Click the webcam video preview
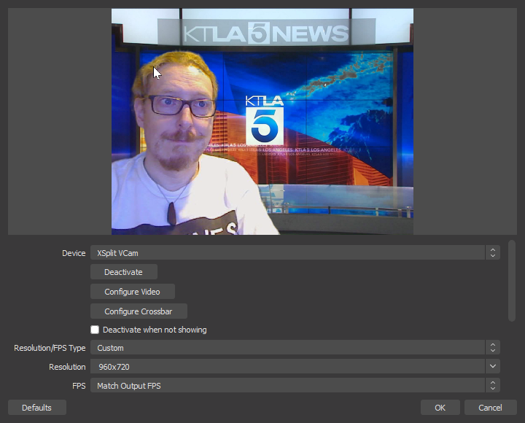Image resolution: width=525 pixels, height=423 pixels. coord(262,122)
